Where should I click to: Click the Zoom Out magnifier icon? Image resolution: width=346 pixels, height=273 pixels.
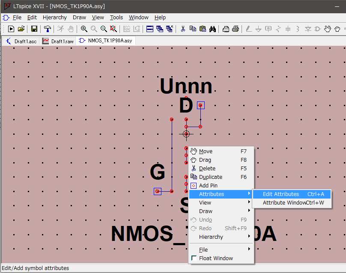104,29
